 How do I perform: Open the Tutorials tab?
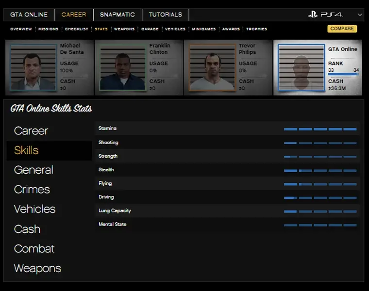point(165,15)
